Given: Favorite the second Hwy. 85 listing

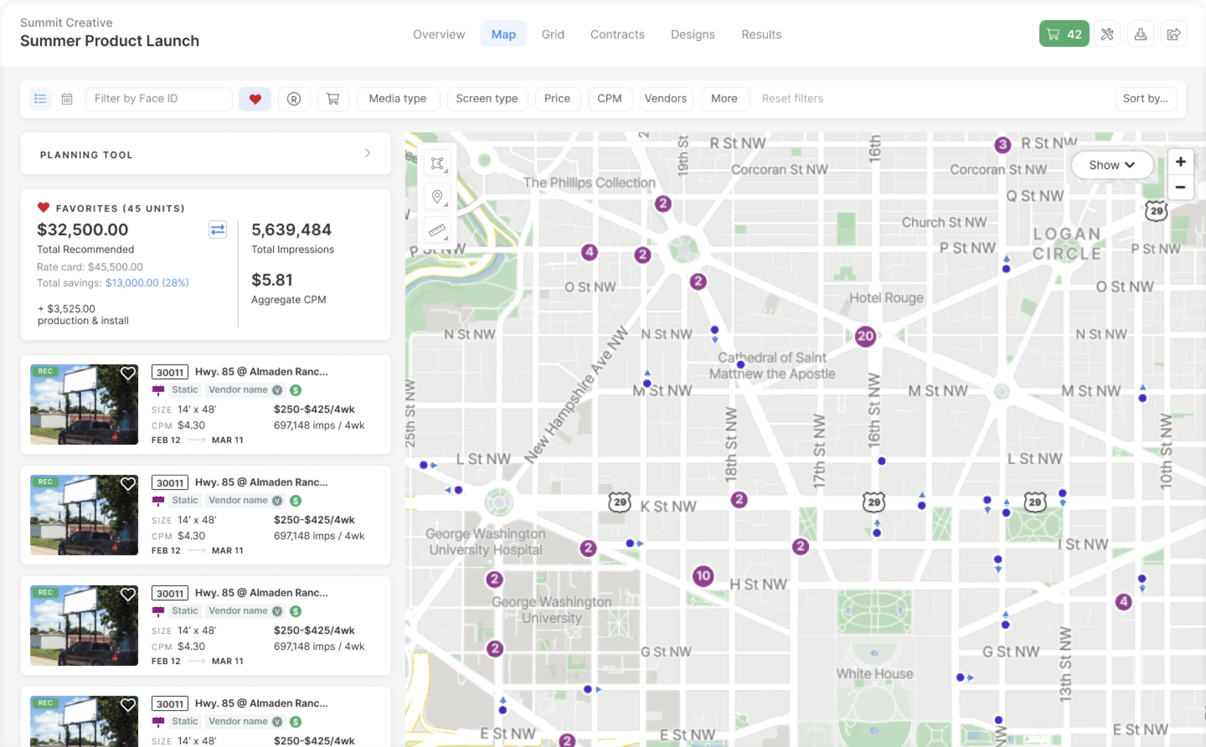Looking at the screenshot, I should click(128, 484).
